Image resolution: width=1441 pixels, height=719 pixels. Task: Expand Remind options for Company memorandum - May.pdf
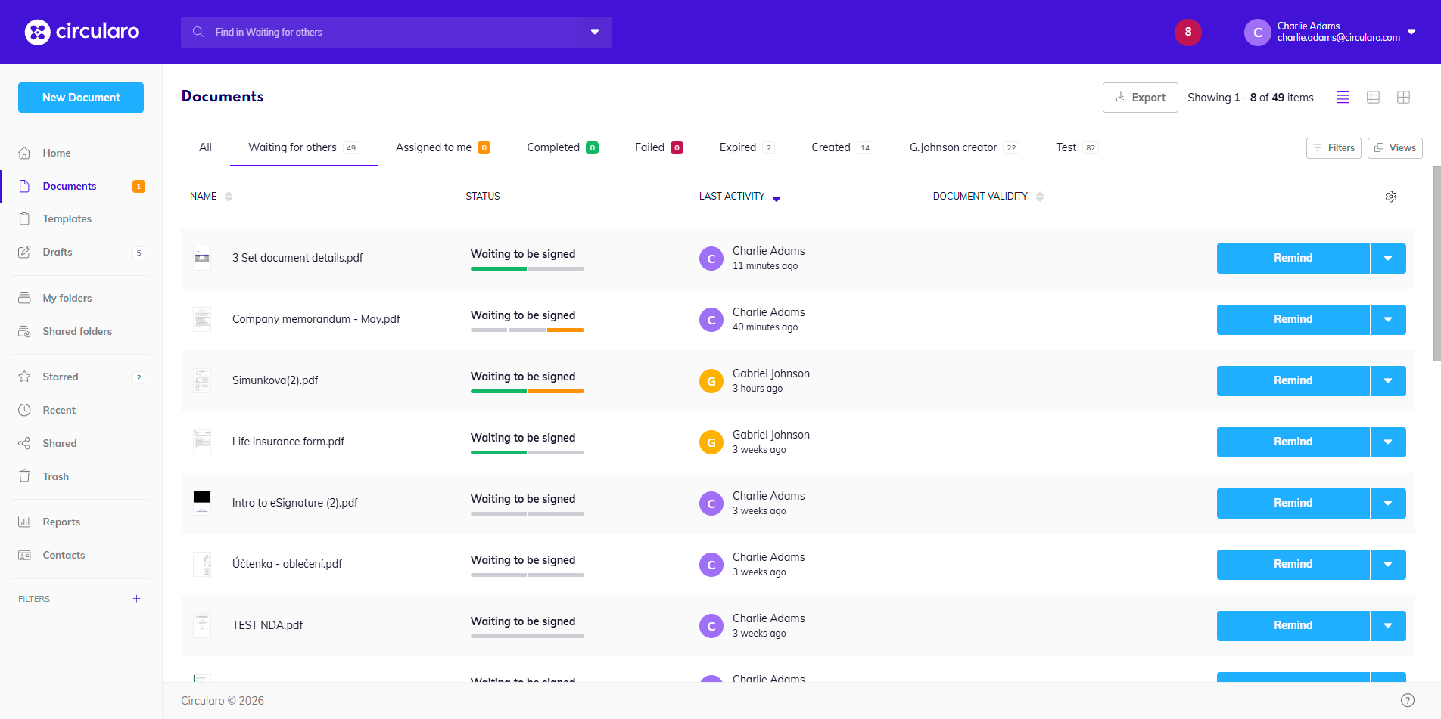click(x=1387, y=319)
